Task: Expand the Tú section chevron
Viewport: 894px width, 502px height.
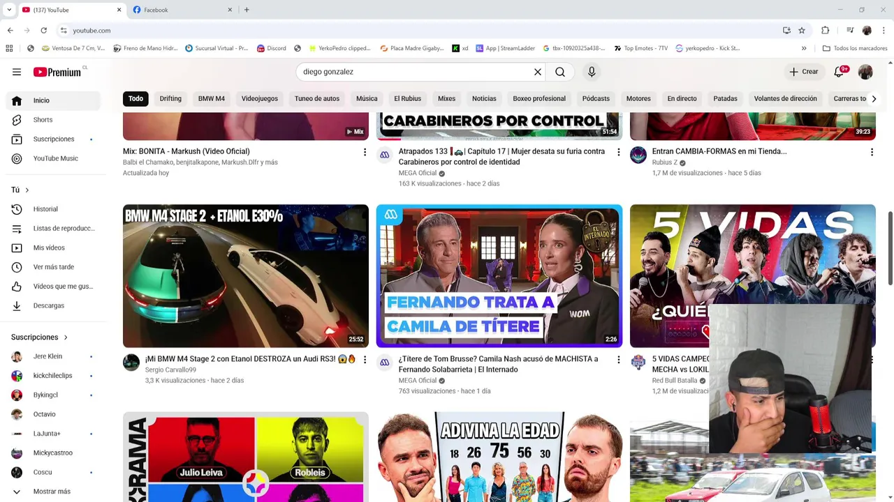Action: tap(27, 190)
